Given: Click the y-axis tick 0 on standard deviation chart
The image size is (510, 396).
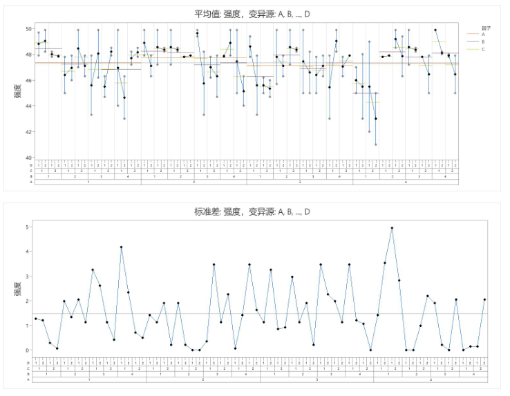Looking at the screenshot, I should (28, 350).
